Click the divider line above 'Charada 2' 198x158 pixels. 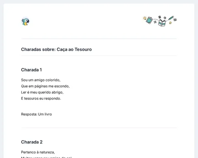click(x=99, y=128)
